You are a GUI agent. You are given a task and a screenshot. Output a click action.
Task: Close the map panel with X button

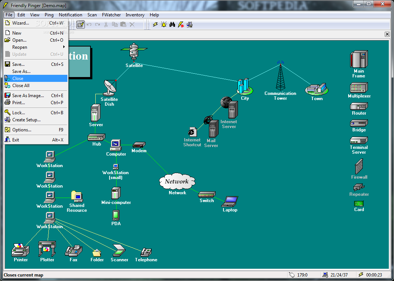(387, 34)
